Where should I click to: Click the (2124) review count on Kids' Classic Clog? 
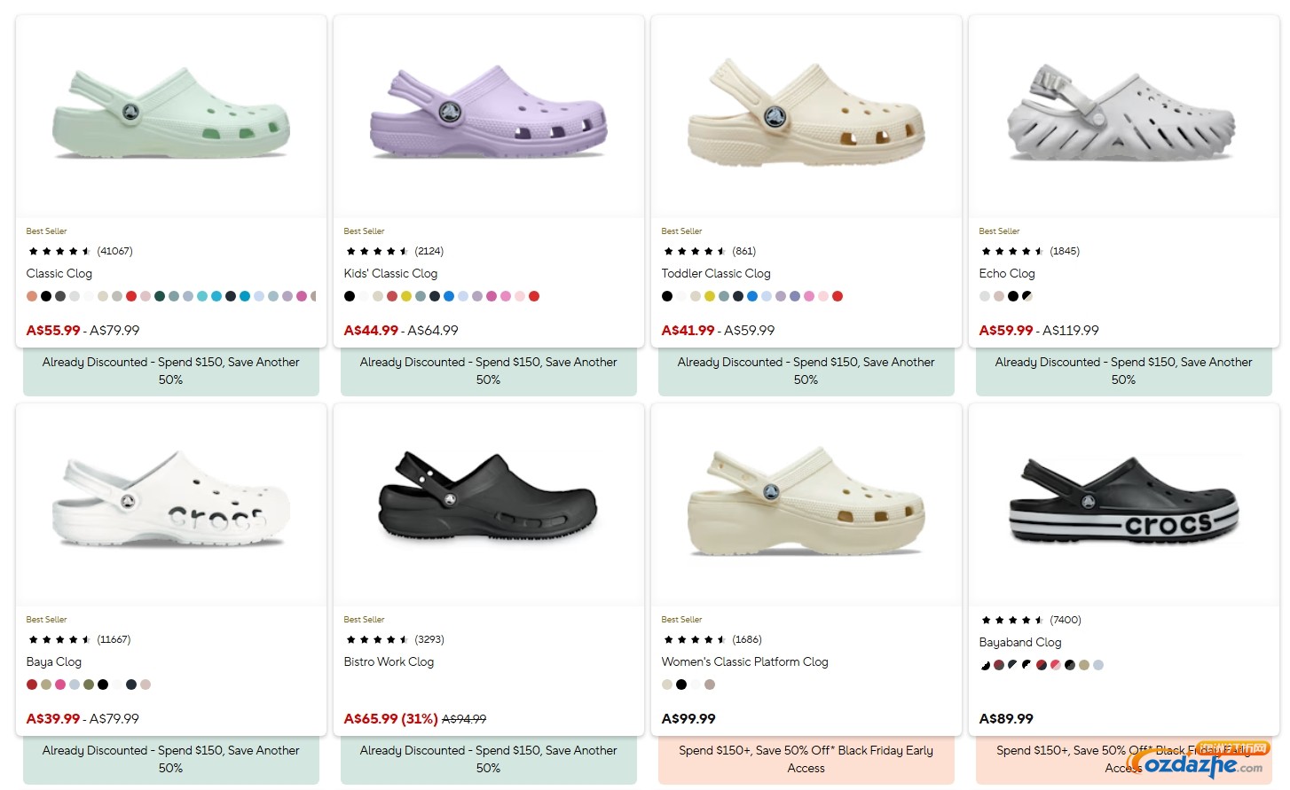[429, 251]
